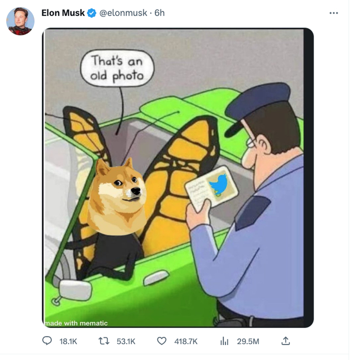Click the blue verified checkmark badge
This screenshot has width=361, height=360.
point(91,13)
